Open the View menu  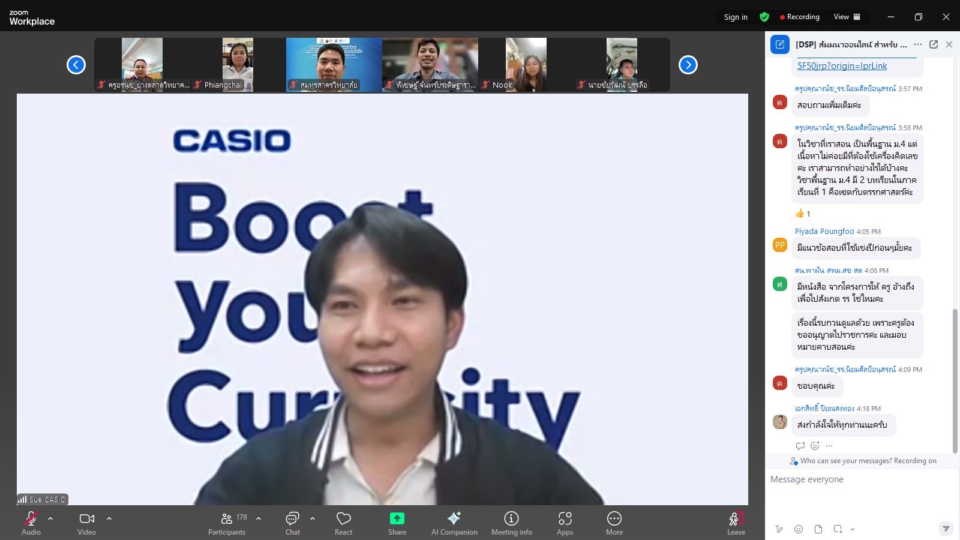tap(847, 17)
